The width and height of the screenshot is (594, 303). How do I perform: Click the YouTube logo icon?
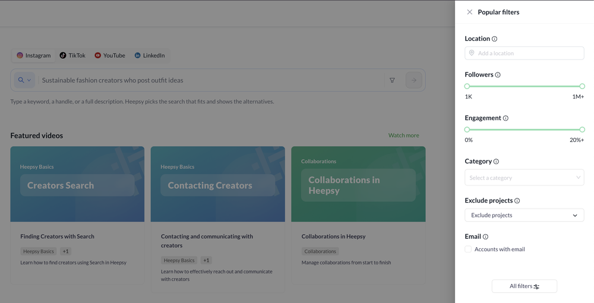tap(98, 55)
